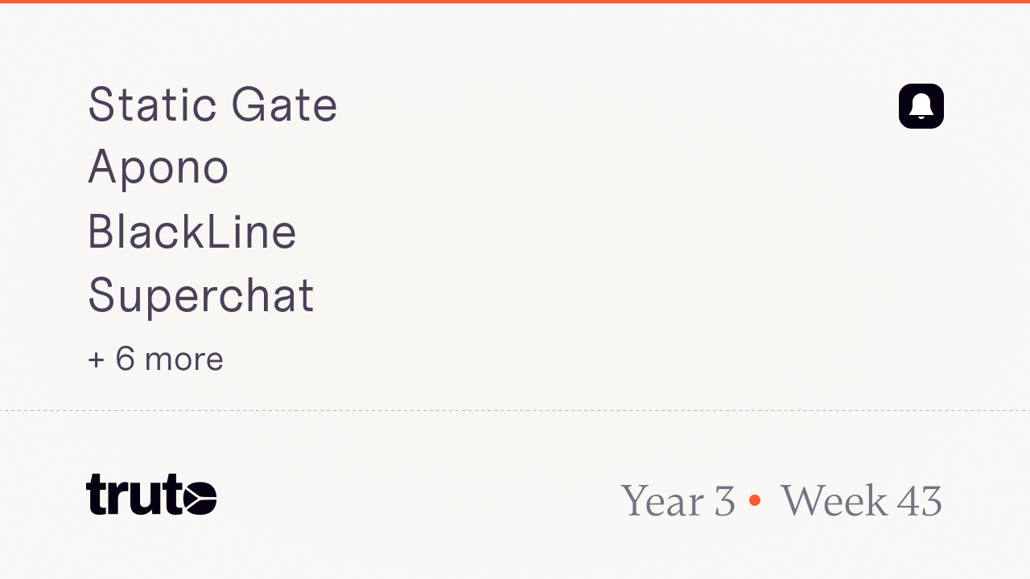Click the "Week 43" label

(861, 500)
